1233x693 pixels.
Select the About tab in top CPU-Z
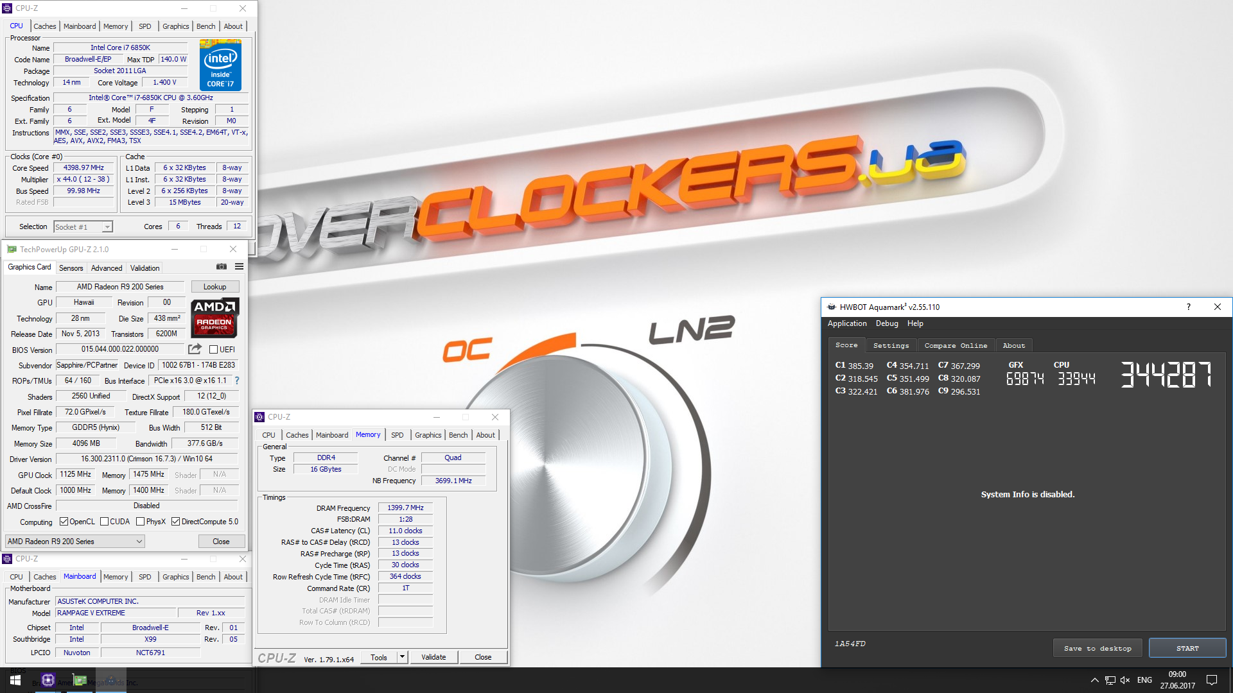(233, 26)
